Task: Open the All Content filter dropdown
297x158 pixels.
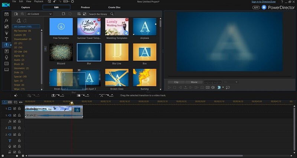Action: pos(39,14)
